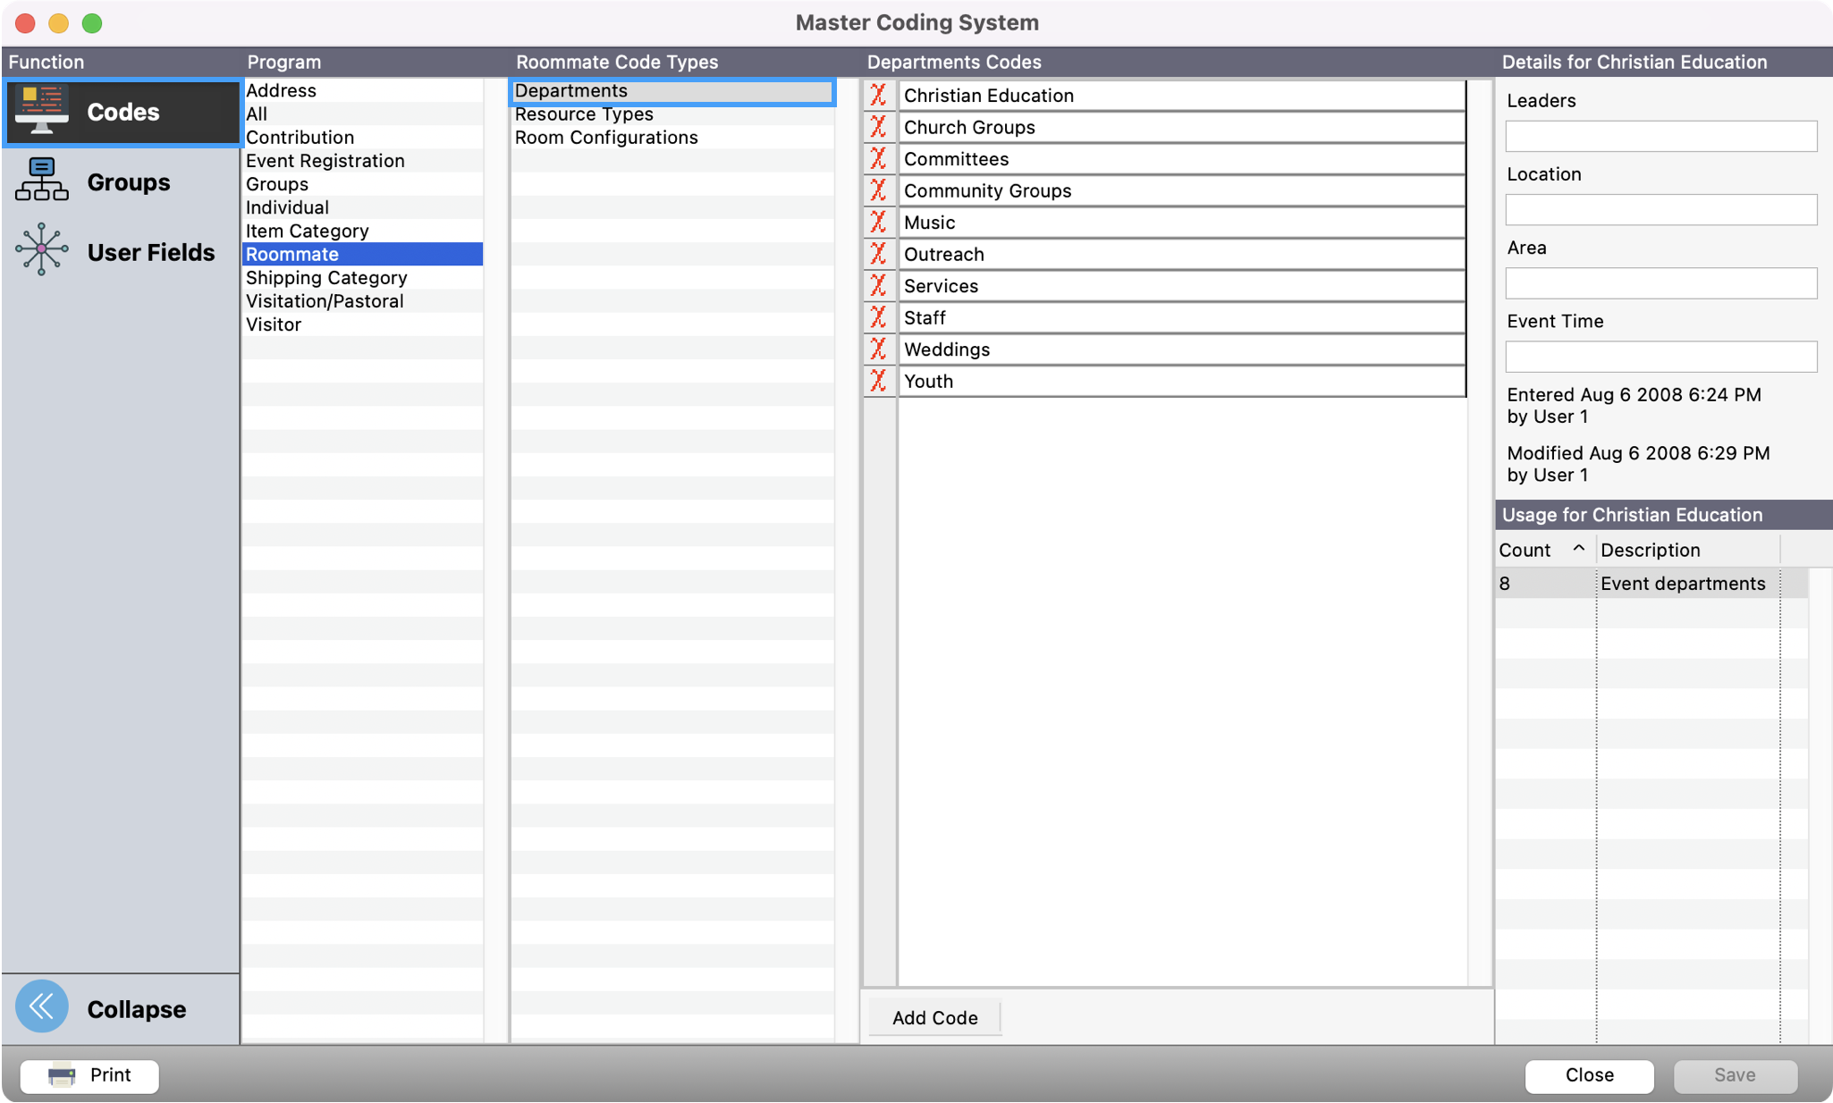The width and height of the screenshot is (1833, 1103).
Task: Click red X beside Music code
Action: [879, 223]
